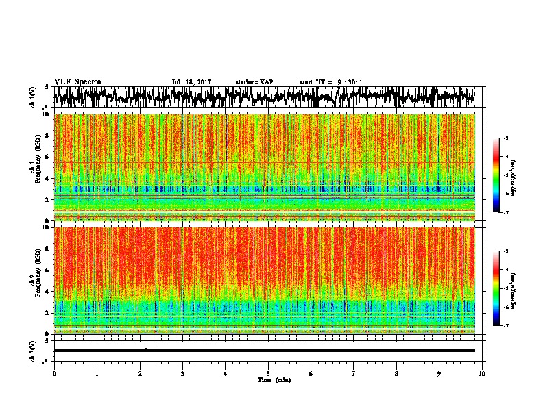Click the "VLF Spectra" plot title

77,82
